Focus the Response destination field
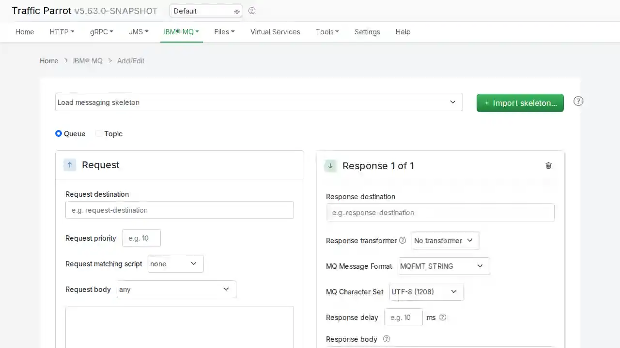Screen dimensions: 620x348 pyautogui.click(x=440, y=212)
